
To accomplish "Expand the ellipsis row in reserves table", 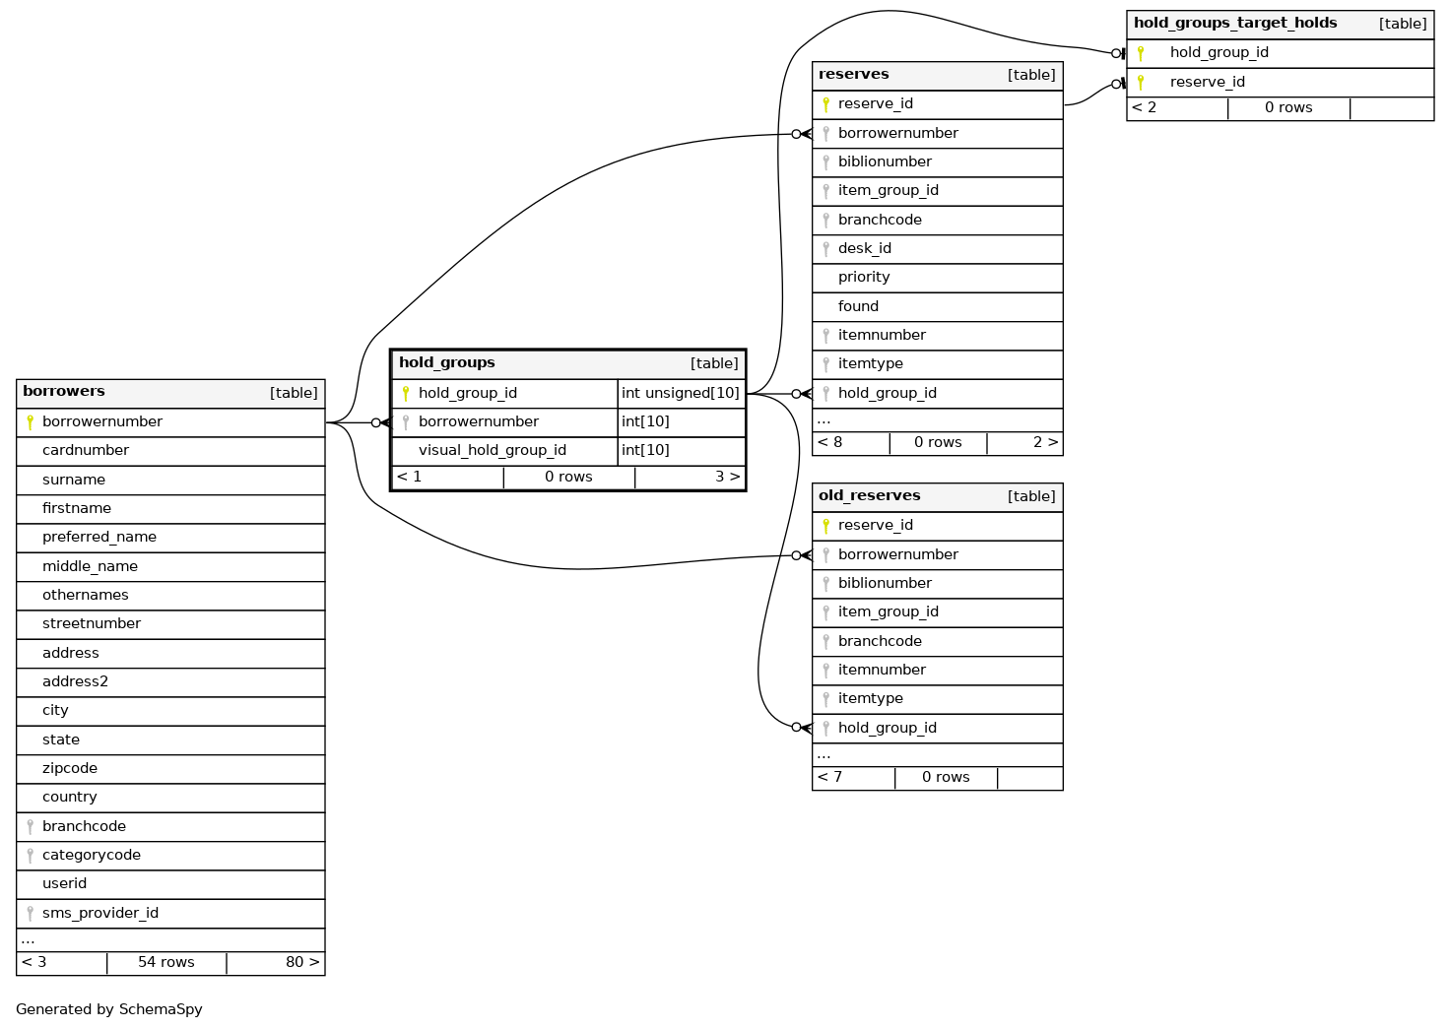I will pos(824,419).
